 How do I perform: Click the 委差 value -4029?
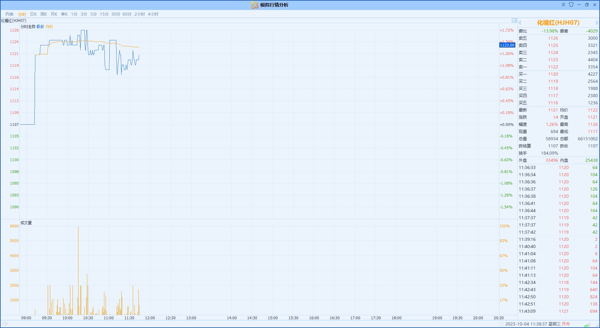pyautogui.click(x=592, y=31)
